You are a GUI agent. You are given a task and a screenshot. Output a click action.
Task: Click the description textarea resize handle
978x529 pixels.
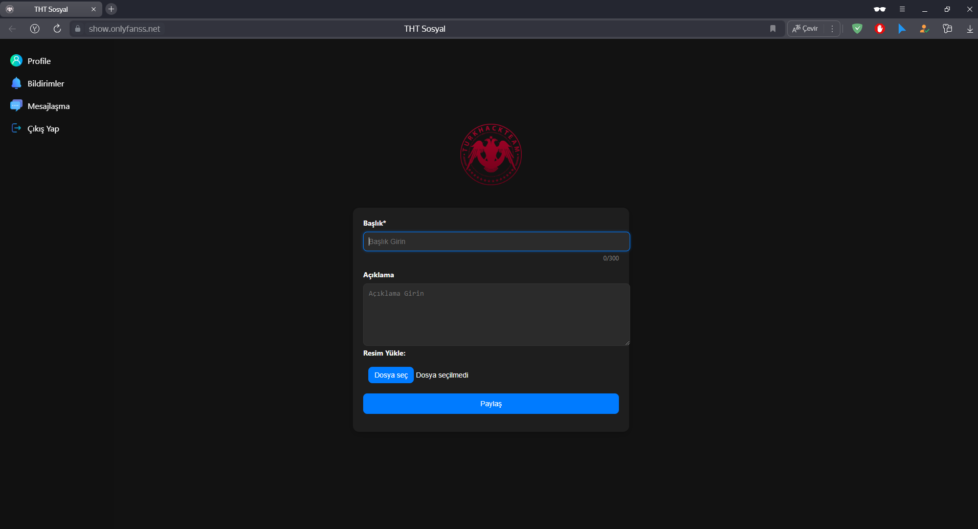(x=627, y=343)
